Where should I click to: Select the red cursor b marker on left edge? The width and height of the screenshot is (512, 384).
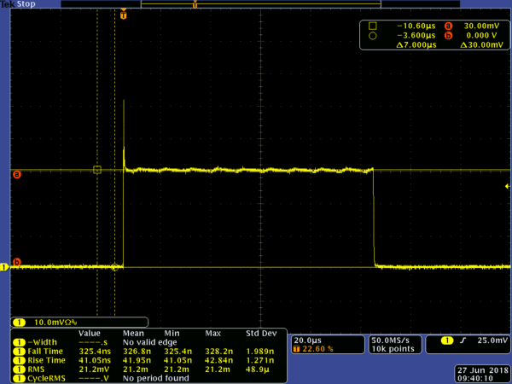pos(17,262)
